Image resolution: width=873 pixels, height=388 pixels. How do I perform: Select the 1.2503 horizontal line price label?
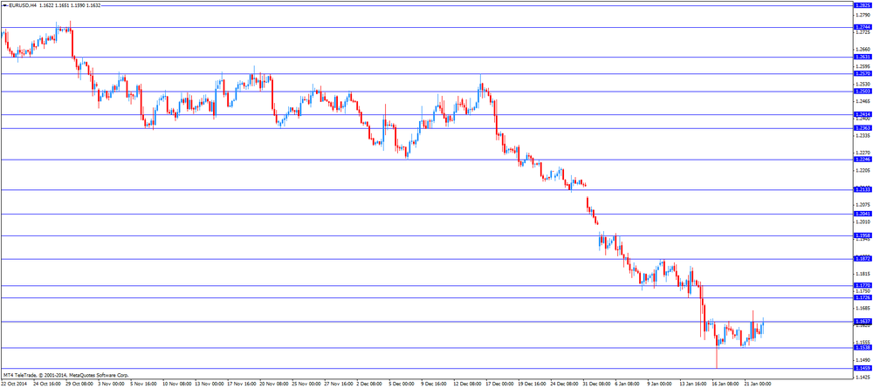coord(863,91)
